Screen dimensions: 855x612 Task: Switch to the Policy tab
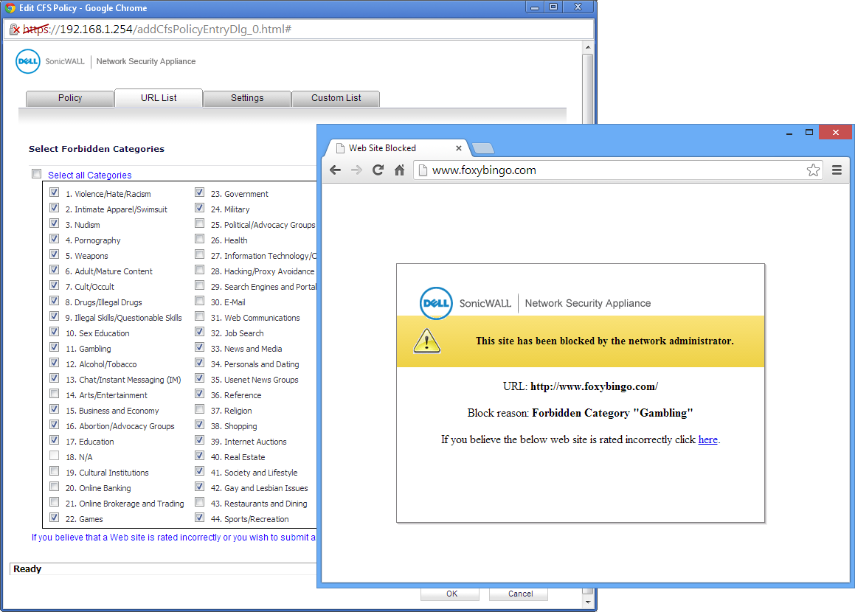pos(70,98)
